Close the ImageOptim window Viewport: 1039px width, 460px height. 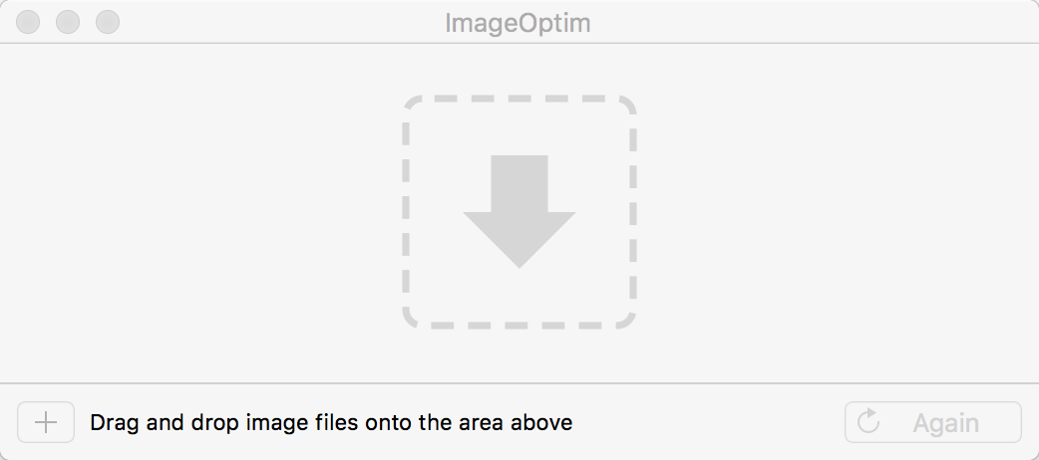click(x=30, y=22)
